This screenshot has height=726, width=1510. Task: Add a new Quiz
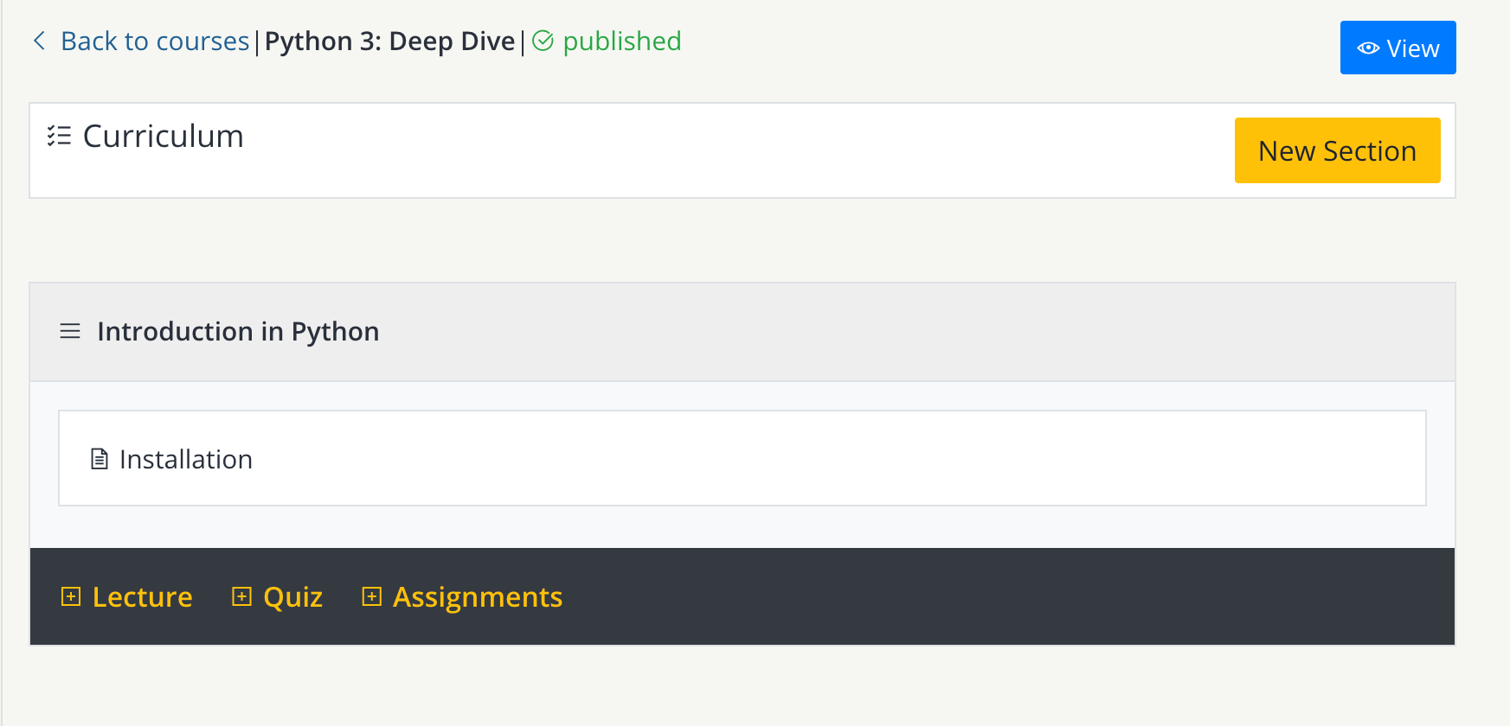292,597
